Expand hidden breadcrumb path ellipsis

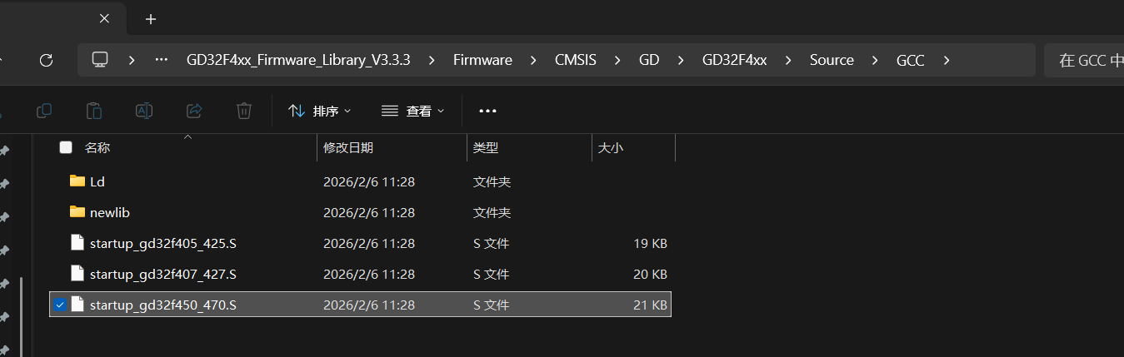tap(162, 60)
